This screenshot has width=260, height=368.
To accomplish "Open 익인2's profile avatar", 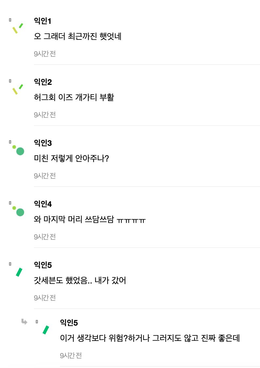I will [x=17, y=89].
